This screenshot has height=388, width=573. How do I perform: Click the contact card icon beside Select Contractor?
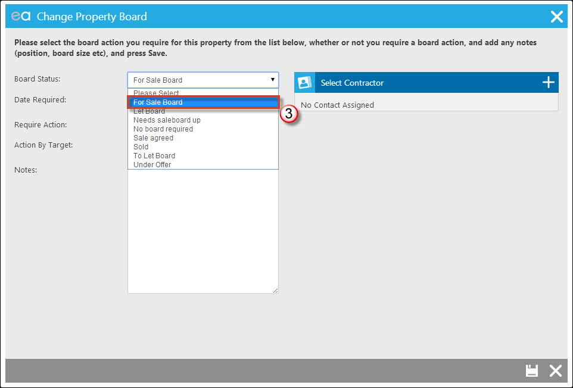[x=304, y=83]
